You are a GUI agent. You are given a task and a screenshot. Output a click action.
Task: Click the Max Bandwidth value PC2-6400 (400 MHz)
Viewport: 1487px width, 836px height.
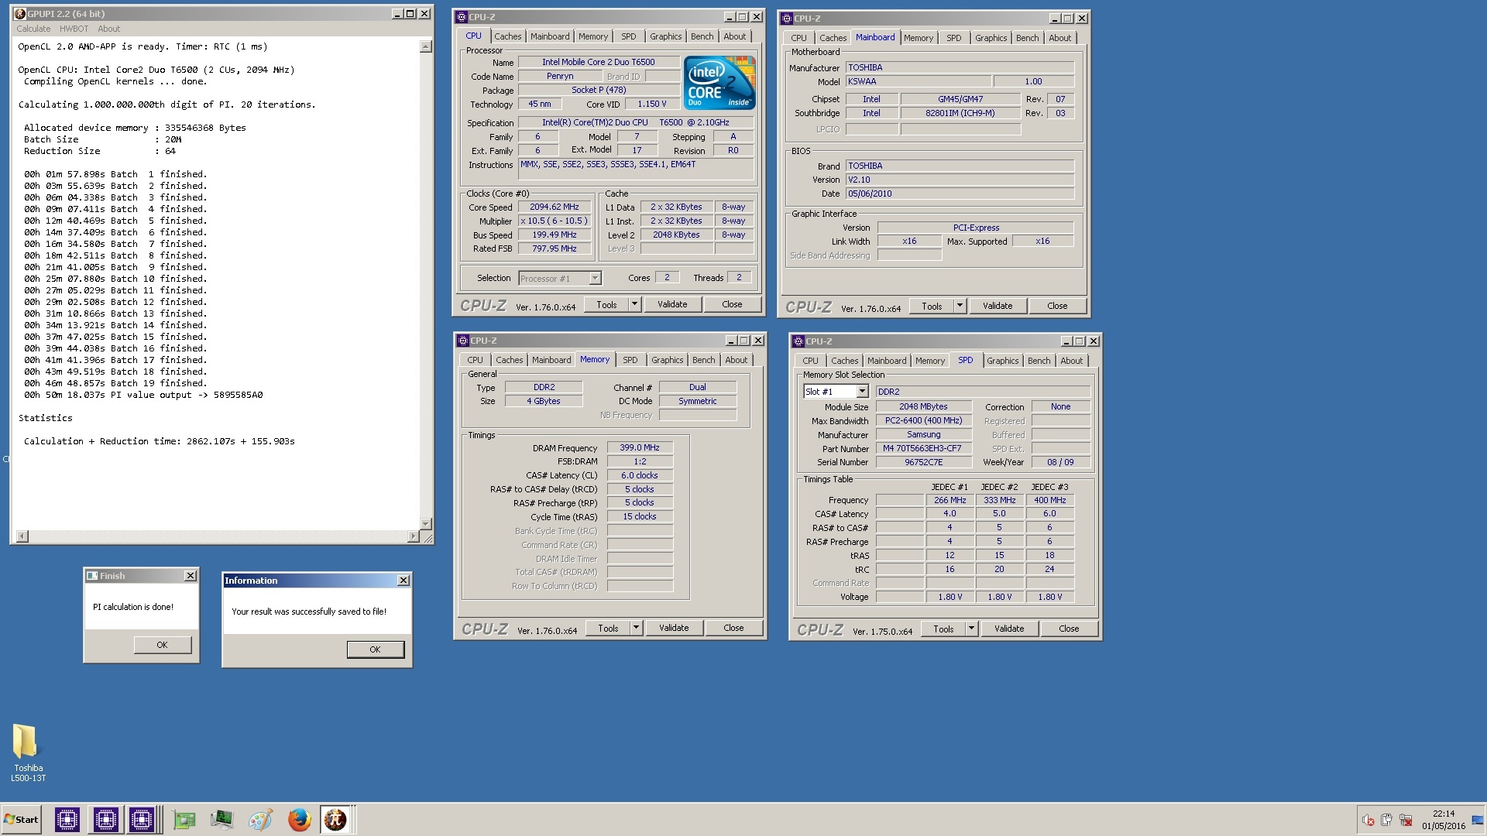tap(923, 420)
